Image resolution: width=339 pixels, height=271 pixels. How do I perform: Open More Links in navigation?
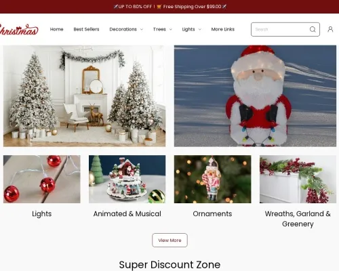(x=223, y=29)
